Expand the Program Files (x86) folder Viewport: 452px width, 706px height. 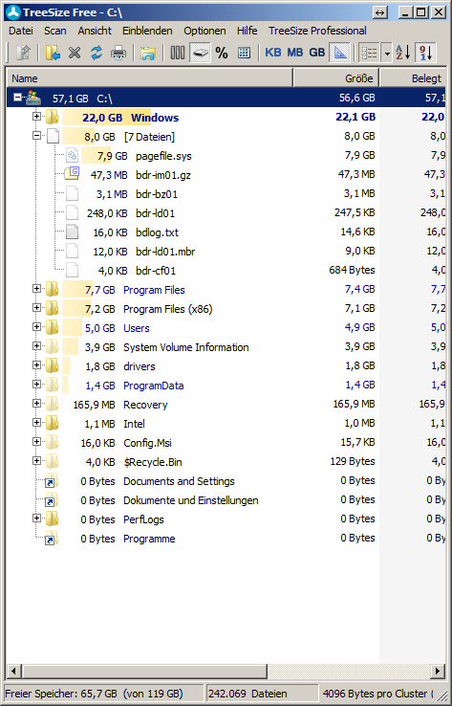point(37,307)
